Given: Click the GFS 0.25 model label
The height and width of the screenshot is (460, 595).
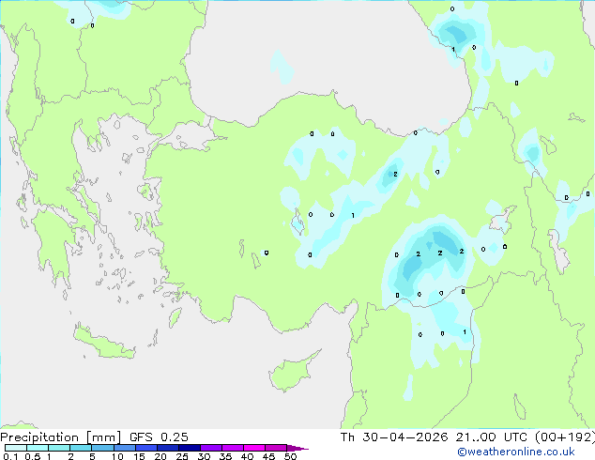Looking at the screenshot, I should click(x=159, y=437).
